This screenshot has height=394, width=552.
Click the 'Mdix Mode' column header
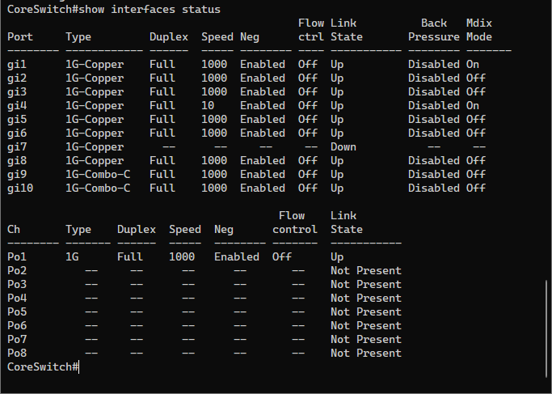[479, 30]
